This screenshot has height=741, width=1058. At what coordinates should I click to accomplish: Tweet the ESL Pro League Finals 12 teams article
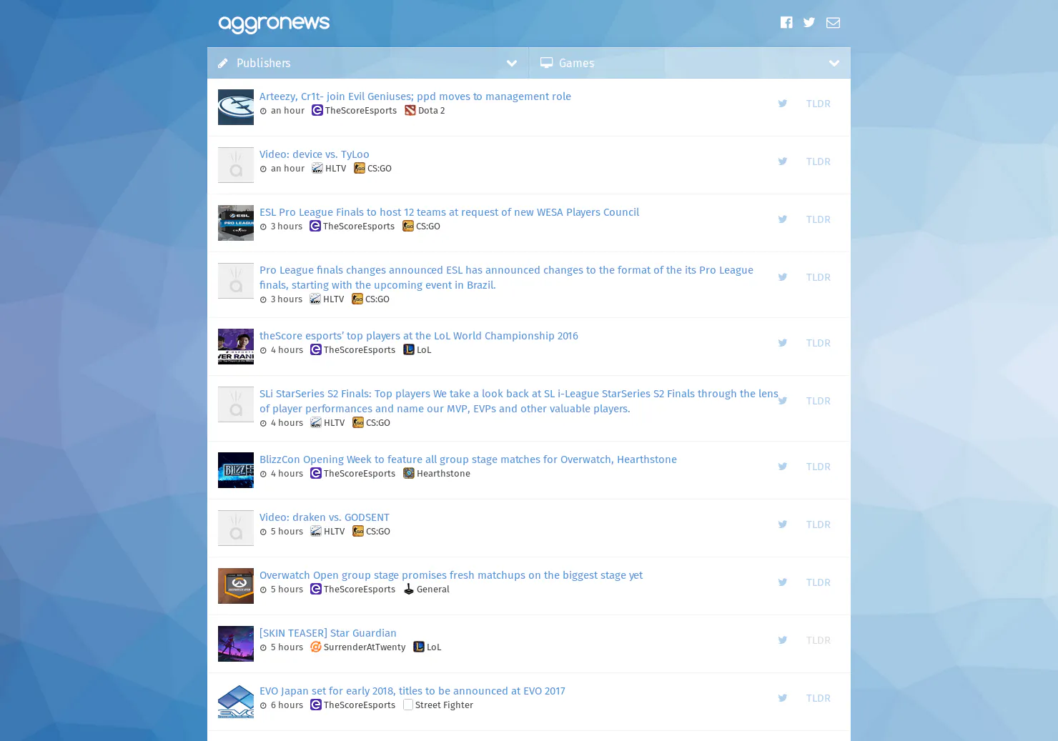(783, 219)
